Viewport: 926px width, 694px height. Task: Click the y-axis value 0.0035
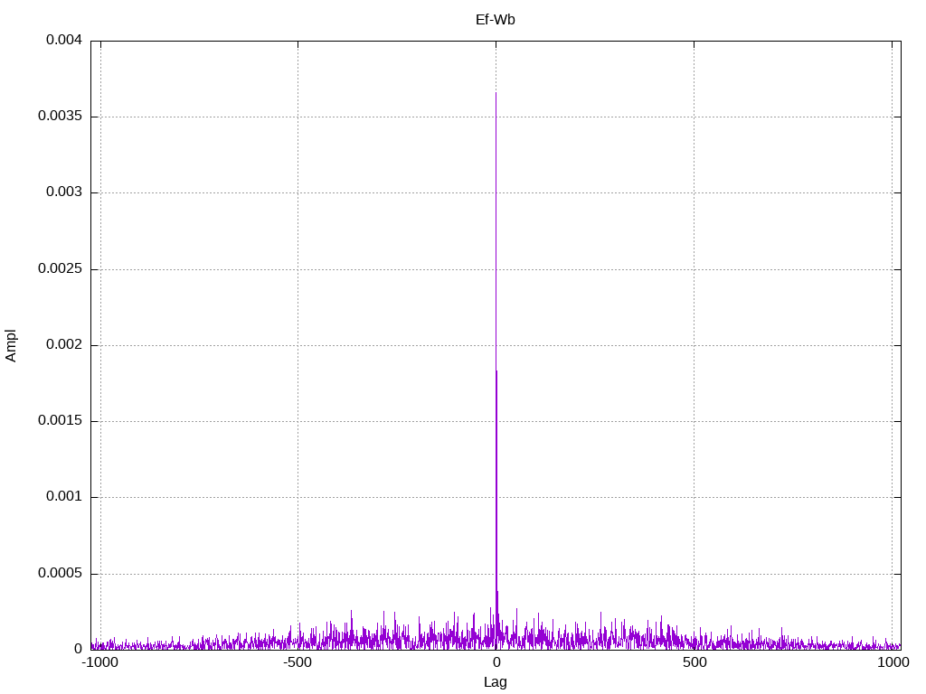pos(60,117)
